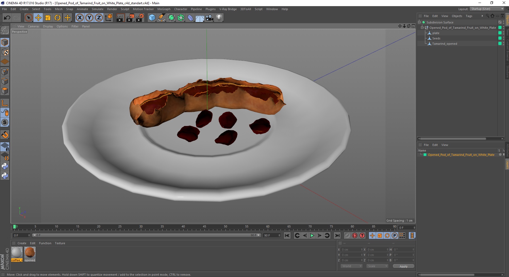Activate the Scale tool in top toolbar

48,18
